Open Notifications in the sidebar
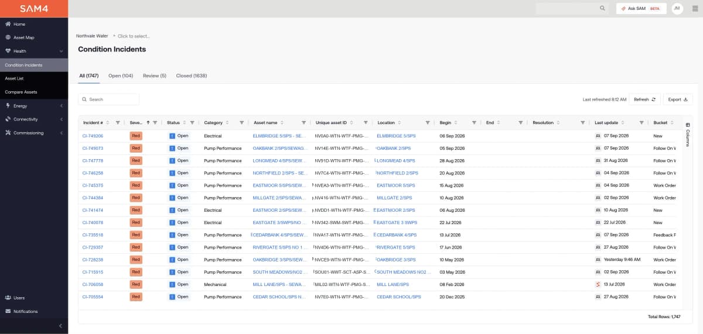703x334 pixels. pos(25,311)
